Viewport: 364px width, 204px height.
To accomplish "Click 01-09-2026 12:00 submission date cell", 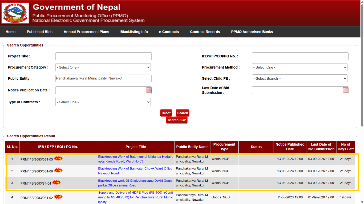I will (x=321, y=197).
